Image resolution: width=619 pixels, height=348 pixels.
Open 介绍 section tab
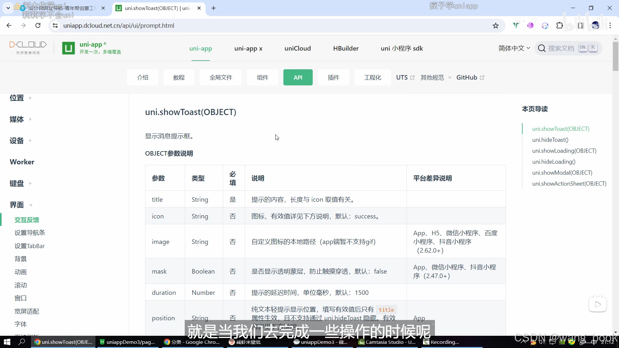tap(142, 77)
